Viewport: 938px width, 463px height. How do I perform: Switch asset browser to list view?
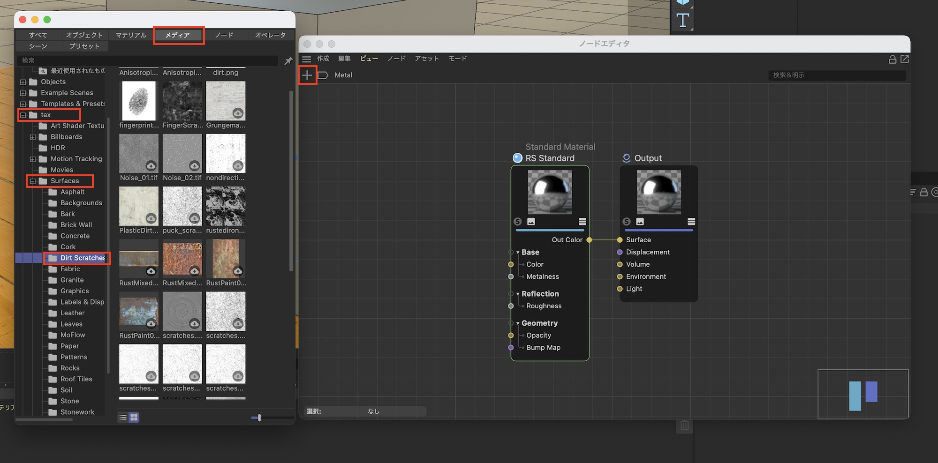[x=123, y=417]
